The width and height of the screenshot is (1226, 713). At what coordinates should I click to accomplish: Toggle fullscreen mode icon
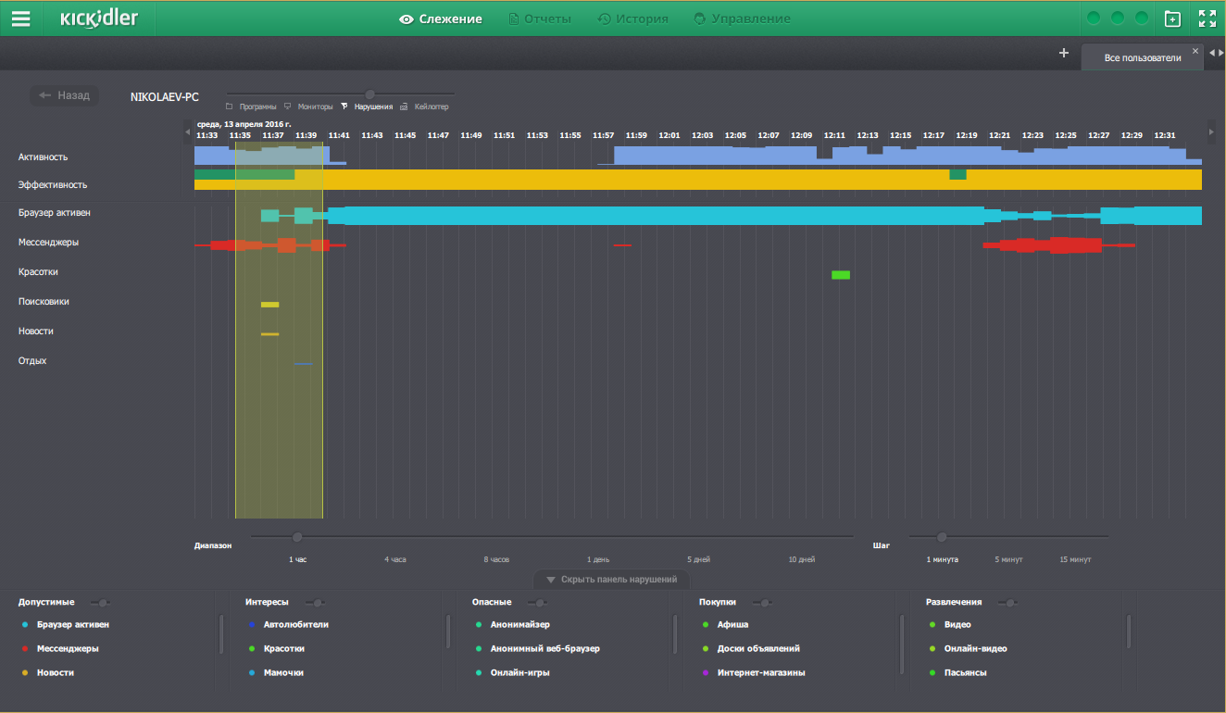click(1207, 19)
